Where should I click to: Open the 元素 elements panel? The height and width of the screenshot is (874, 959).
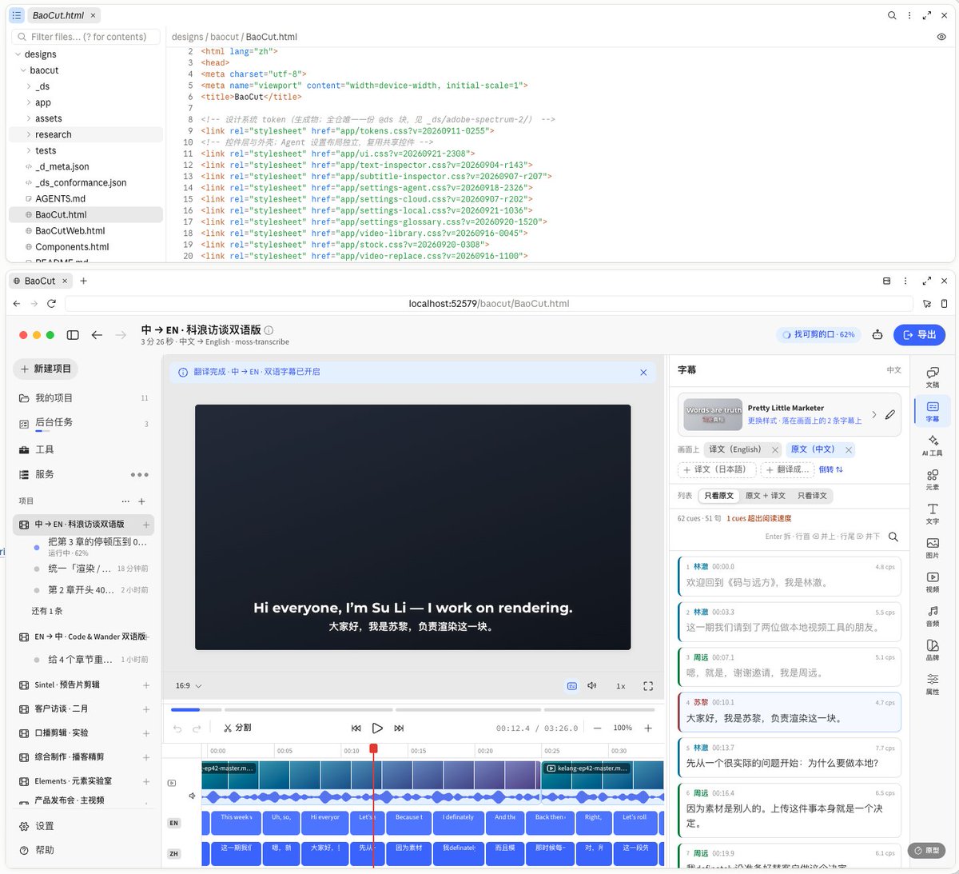click(x=932, y=480)
